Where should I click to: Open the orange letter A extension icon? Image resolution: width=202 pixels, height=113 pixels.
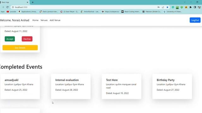[186, 7]
